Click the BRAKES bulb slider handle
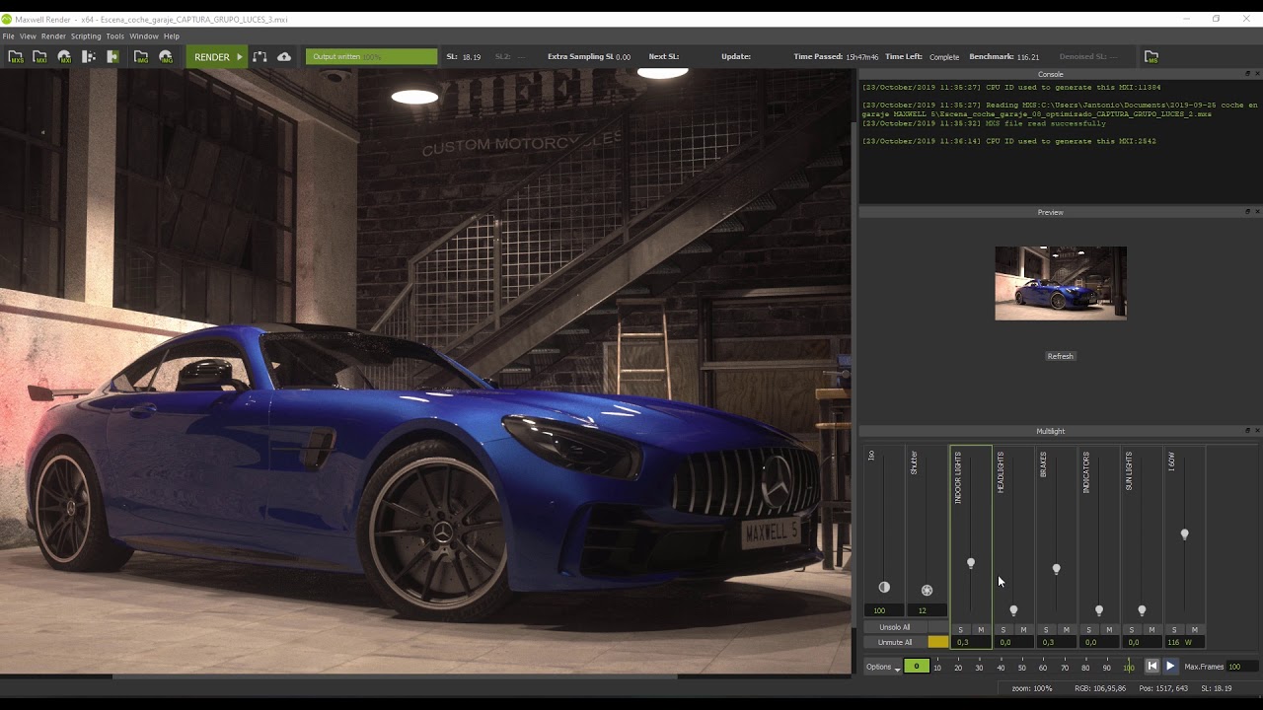The width and height of the screenshot is (1263, 710). (1057, 569)
